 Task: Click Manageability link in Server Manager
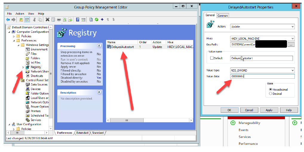click(249, 123)
